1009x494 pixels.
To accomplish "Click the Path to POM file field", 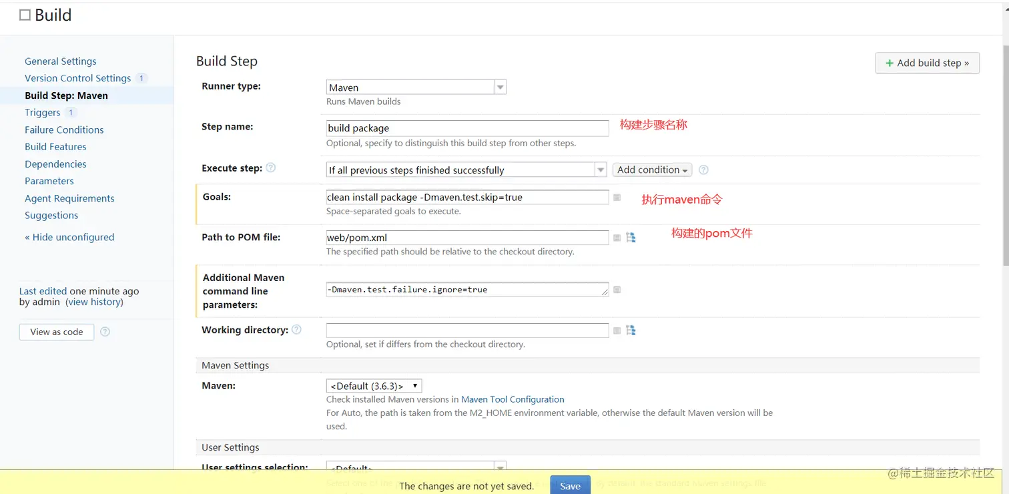I will (x=467, y=238).
